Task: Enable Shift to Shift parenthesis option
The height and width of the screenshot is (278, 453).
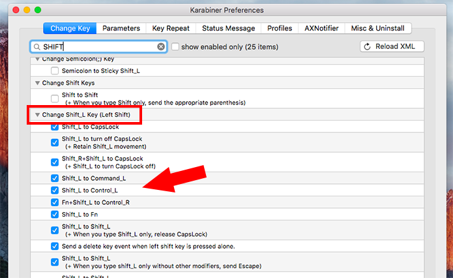Action: [x=55, y=99]
